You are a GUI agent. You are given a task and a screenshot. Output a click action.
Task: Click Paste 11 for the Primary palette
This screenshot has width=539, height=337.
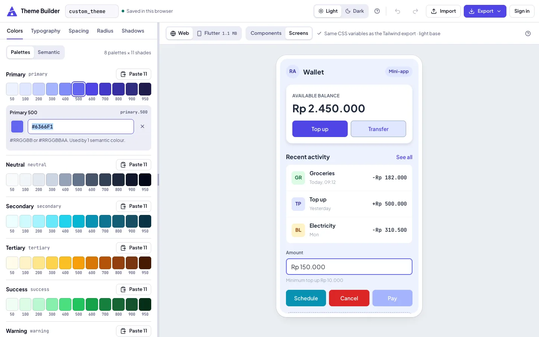coord(134,74)
